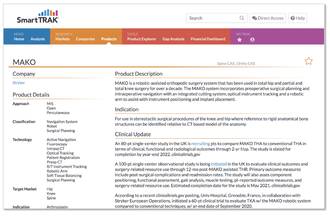Click 'Percutaneous' approach text
The image size is (330, 216).
(x=58, y=113)
